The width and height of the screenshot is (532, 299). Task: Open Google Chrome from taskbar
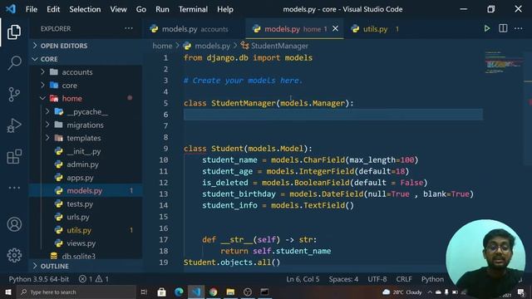tap(213, 292)
